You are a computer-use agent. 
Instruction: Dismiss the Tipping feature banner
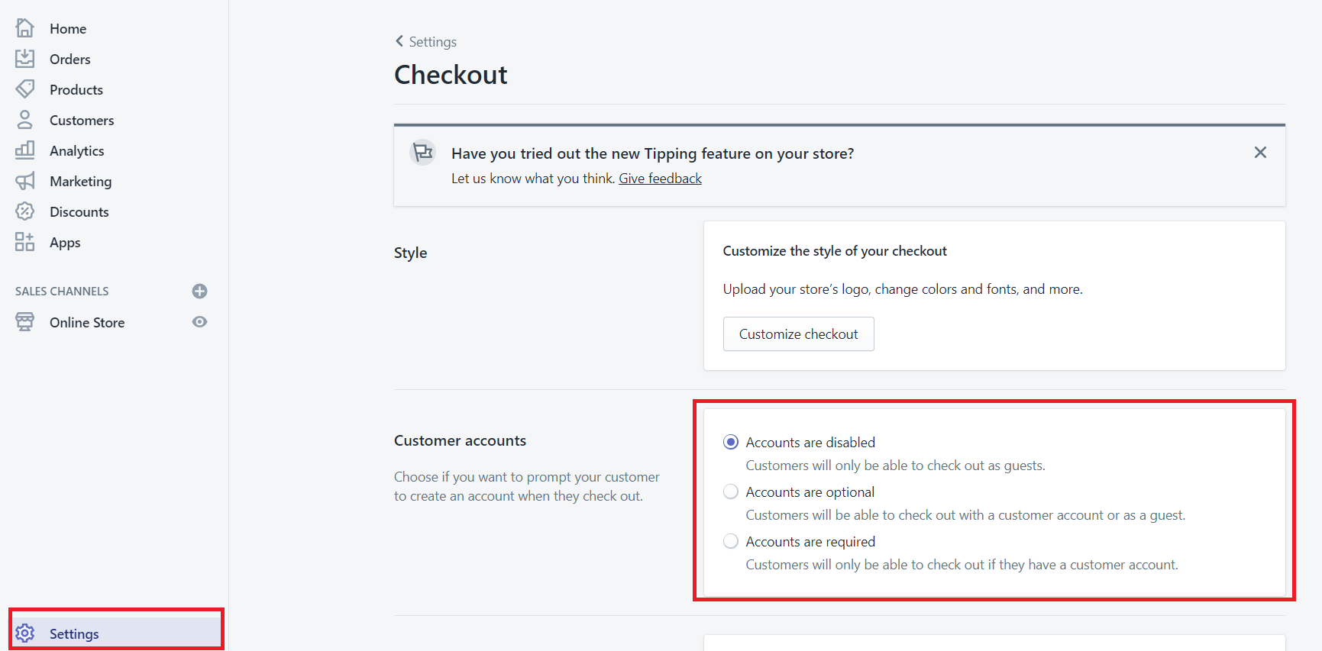click(x=1260, y=153)
